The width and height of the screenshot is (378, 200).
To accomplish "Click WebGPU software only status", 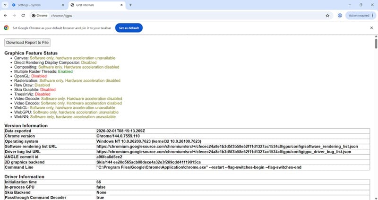I will pyautogui.click(x=76, y=112).
